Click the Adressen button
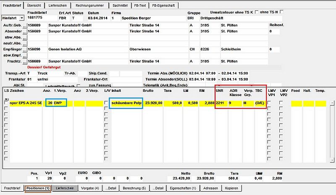Image resolution: width=336 pixels, height=195 pixels. pos(210,188)
